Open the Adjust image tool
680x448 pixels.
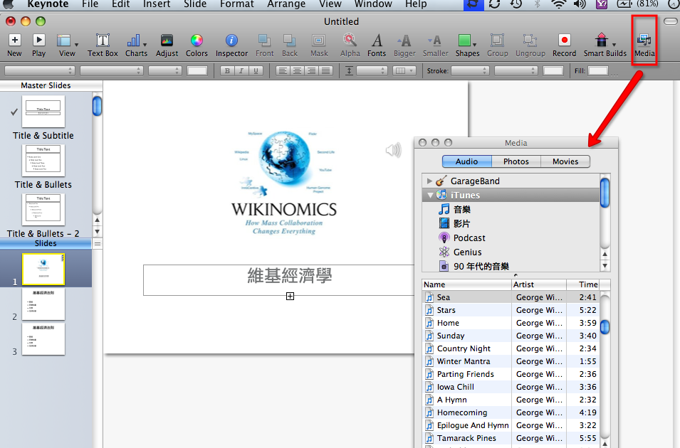pos(167,45)
